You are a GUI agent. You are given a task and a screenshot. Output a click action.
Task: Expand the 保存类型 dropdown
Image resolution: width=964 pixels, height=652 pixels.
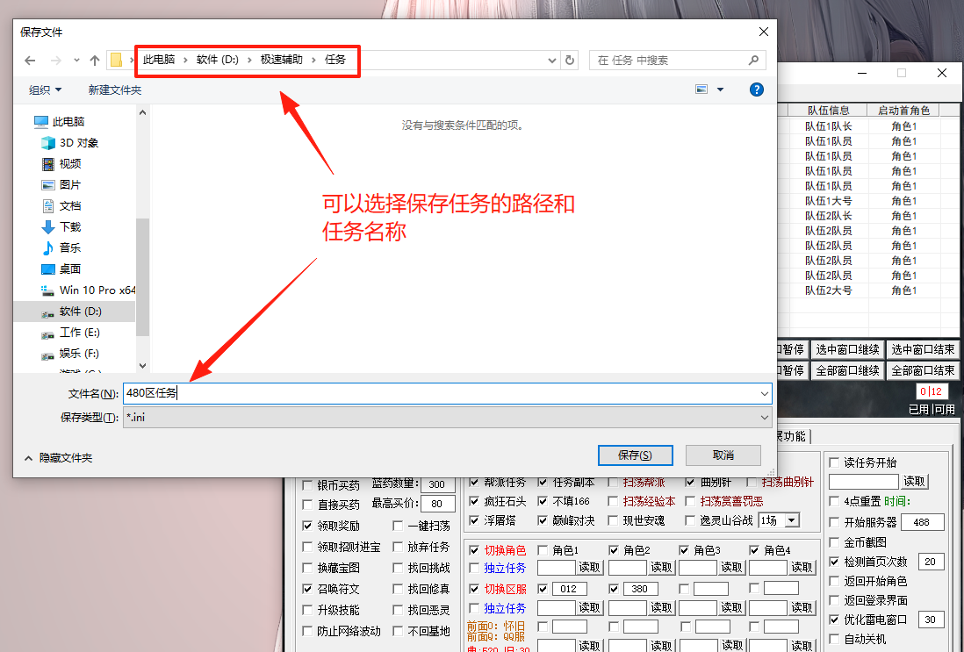click(x=764, y=417)
